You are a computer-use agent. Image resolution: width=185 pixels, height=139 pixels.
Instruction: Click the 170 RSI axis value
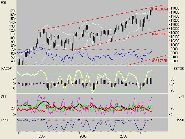(x=12, y=11)
